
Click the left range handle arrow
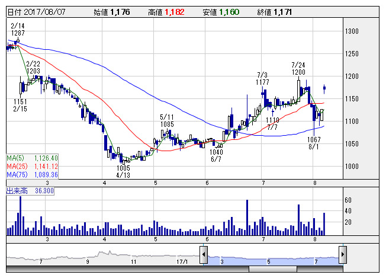203,255
